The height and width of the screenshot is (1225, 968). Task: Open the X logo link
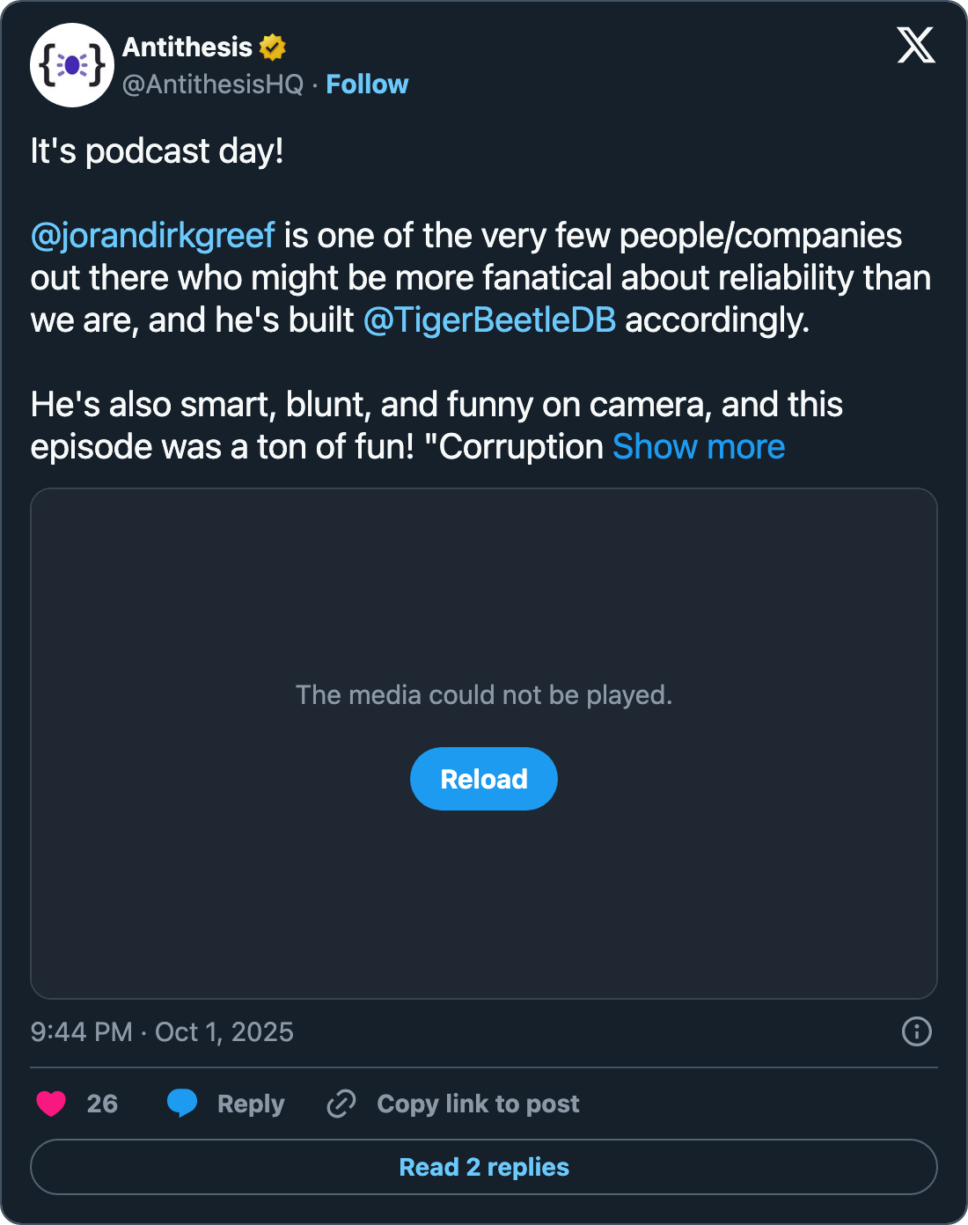[x=916, y=45]
